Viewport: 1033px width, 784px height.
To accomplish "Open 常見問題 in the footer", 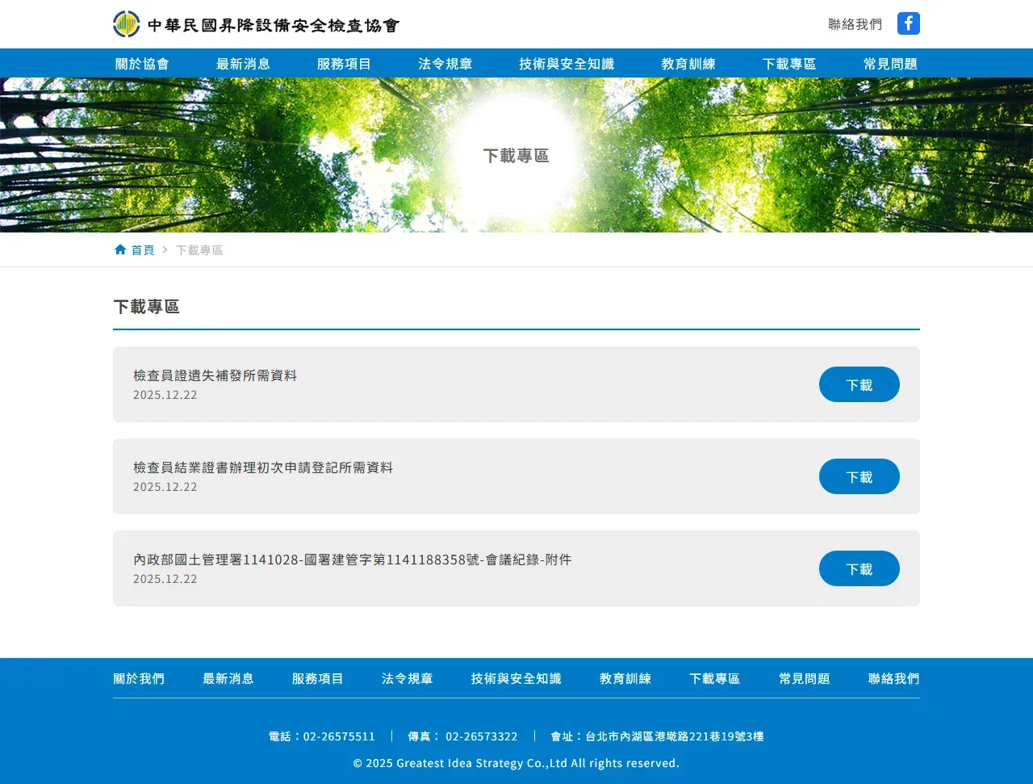I will (804, 679).
